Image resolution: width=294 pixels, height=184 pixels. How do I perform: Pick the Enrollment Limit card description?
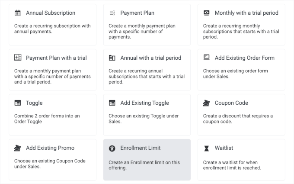(x=144, y=165)
